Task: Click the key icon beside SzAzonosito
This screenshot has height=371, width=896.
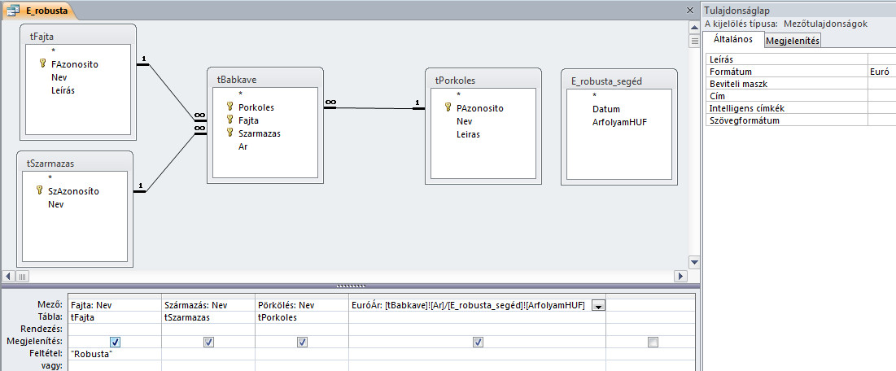Action: [x=40, y=191]
